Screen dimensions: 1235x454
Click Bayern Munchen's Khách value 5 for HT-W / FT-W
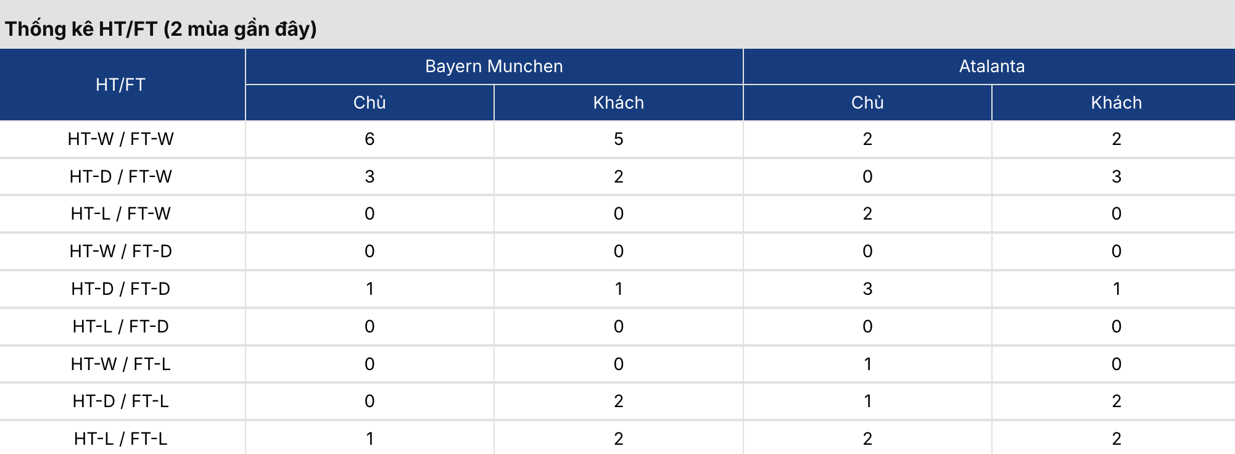(x=618, y=139)
